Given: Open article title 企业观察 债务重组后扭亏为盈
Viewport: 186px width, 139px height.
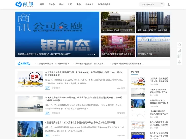Looking at the screenshot, I should pyautogui.click(x=84, y=74).
